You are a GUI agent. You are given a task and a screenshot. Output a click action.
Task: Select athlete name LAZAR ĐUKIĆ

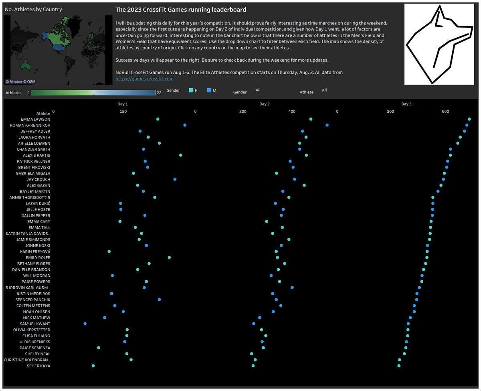[37, 203]
